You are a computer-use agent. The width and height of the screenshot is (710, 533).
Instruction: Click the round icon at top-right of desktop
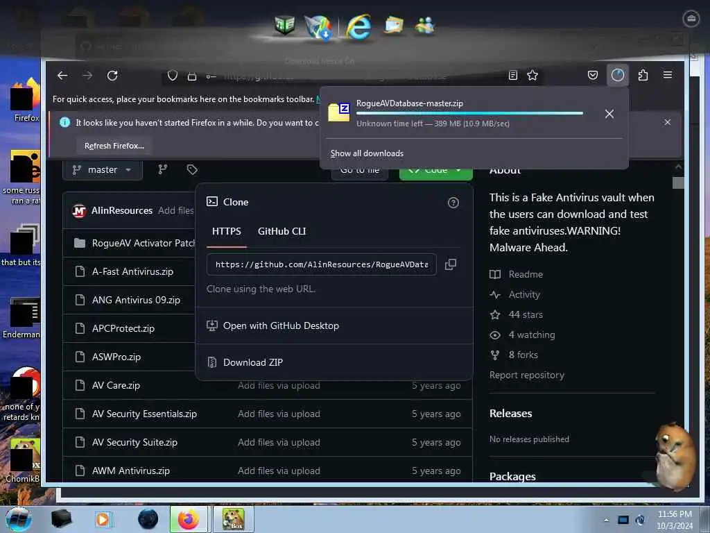(x=691, y=19)
